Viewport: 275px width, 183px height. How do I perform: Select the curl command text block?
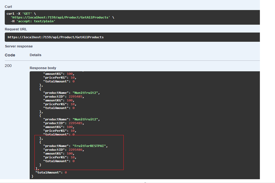[132, 17]
